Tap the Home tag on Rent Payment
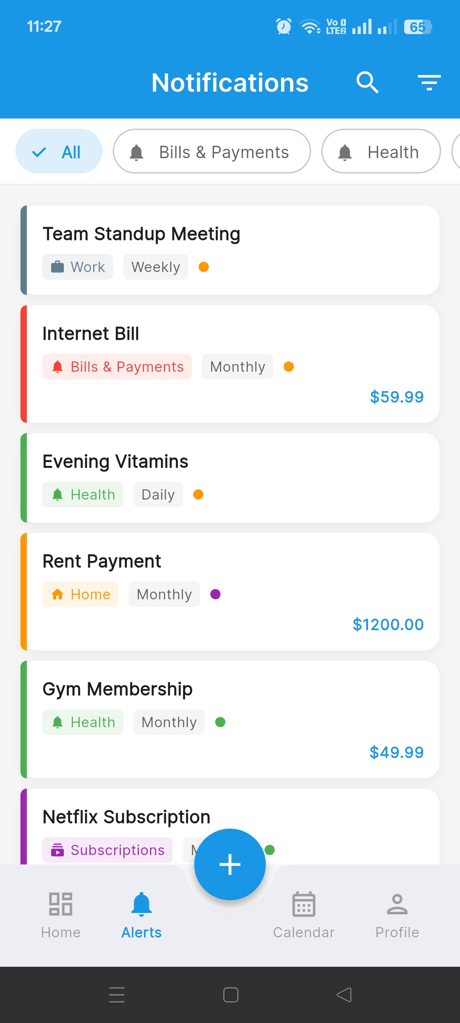 click(x=80, y=595)
